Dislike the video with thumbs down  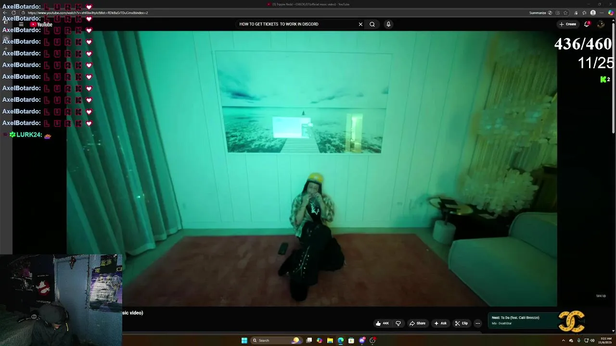[x=398, y=323]
